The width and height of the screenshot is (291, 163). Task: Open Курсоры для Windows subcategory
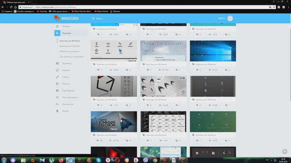(x=70, y=41)
